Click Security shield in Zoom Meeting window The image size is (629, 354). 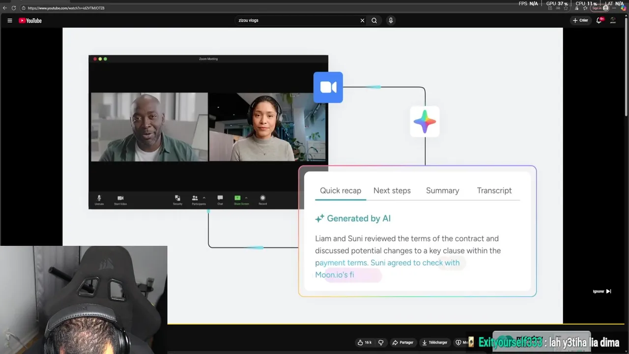click(x=177, y=200)
